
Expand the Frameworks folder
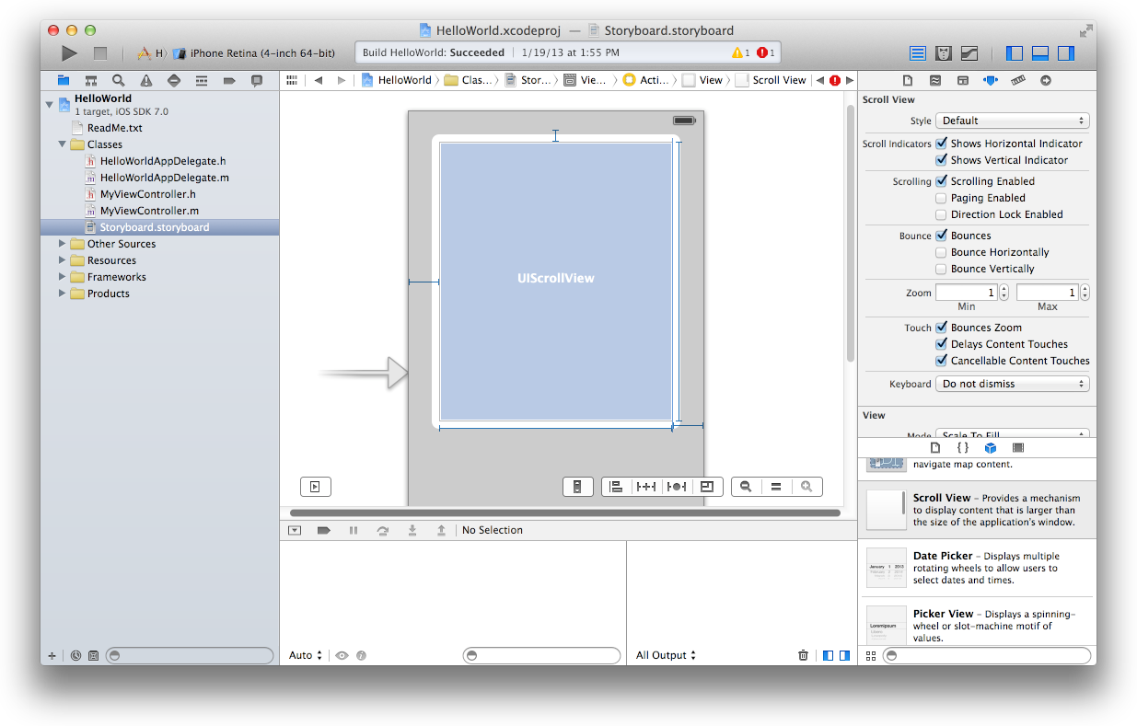point(63,277)
